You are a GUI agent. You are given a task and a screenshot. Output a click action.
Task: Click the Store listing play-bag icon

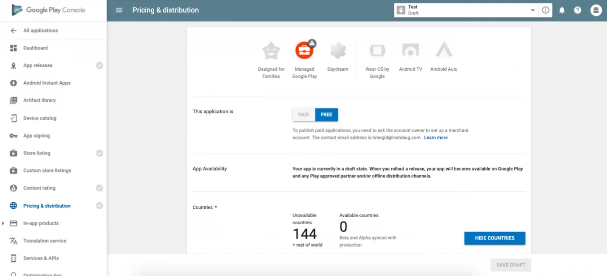13,153
